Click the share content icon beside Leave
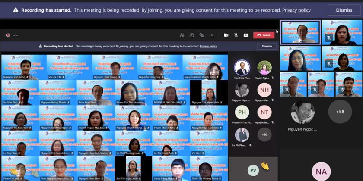Viewport: 363px width, 181px height. click(245, 35)
